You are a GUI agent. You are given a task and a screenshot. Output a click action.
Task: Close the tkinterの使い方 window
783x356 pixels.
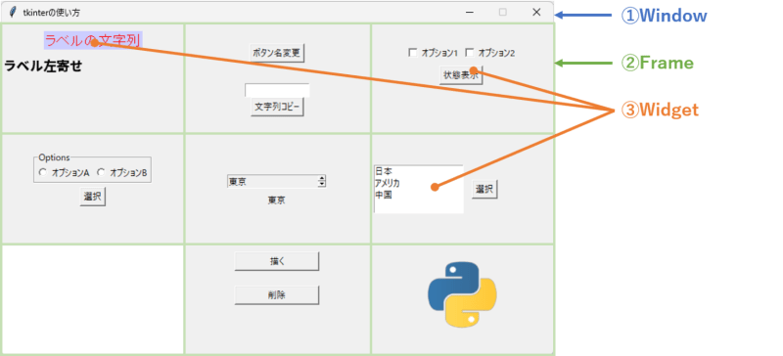pyautogui.click(x=536, y=13)
